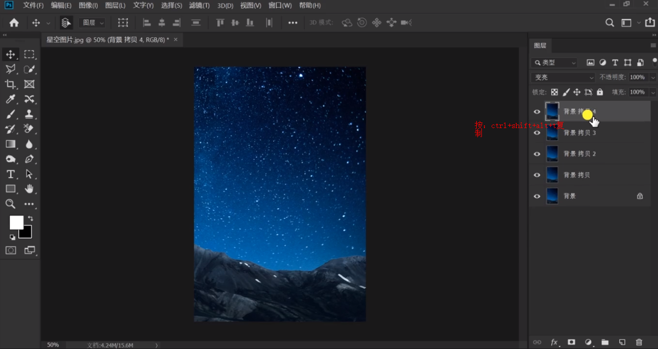Select the Hand tool
Viewport: 658px width, 349px height.
[29, 189]
